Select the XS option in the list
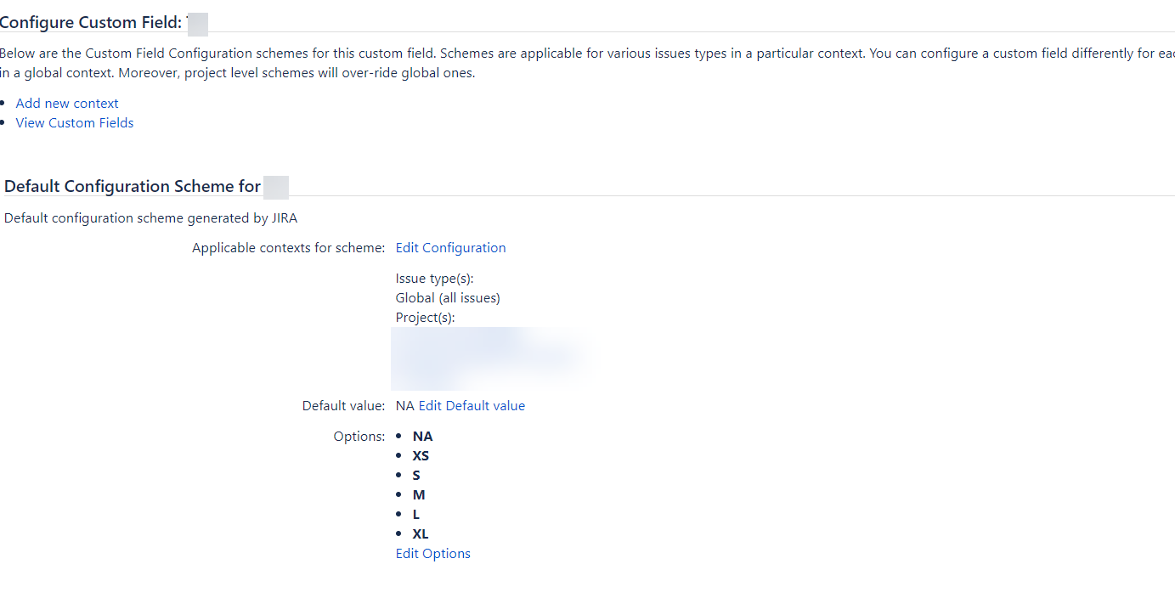The image size is (1175, 598). tap(421, 455)
